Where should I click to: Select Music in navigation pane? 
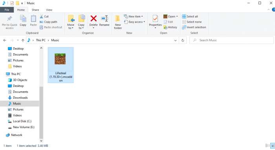point(20,103)
